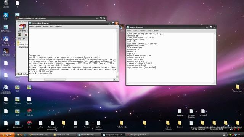
Task: Click the Пуск Start button
Action: click(x=8, y=135)
